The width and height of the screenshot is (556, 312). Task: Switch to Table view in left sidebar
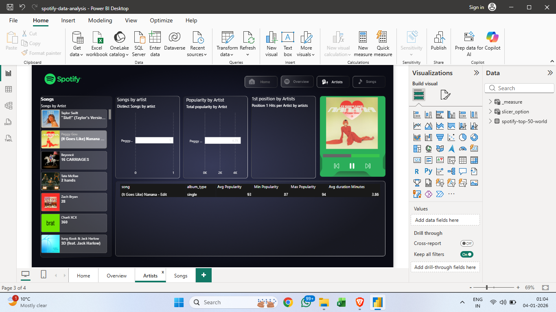9,89
